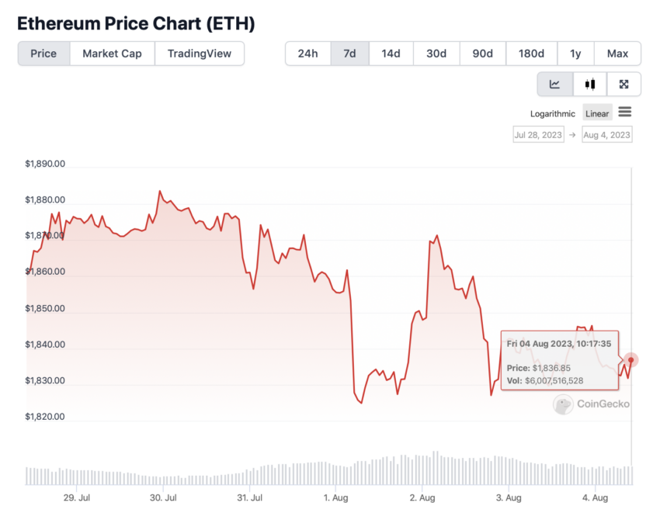
Task: Select the line chart view icon
Action: pyautogui.click(x=554, y=85)
